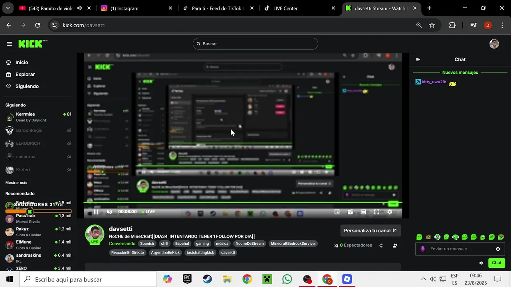Open the emoji picker in chat
The height and width of the screenshot is (287, 511).
pos(498,249)
